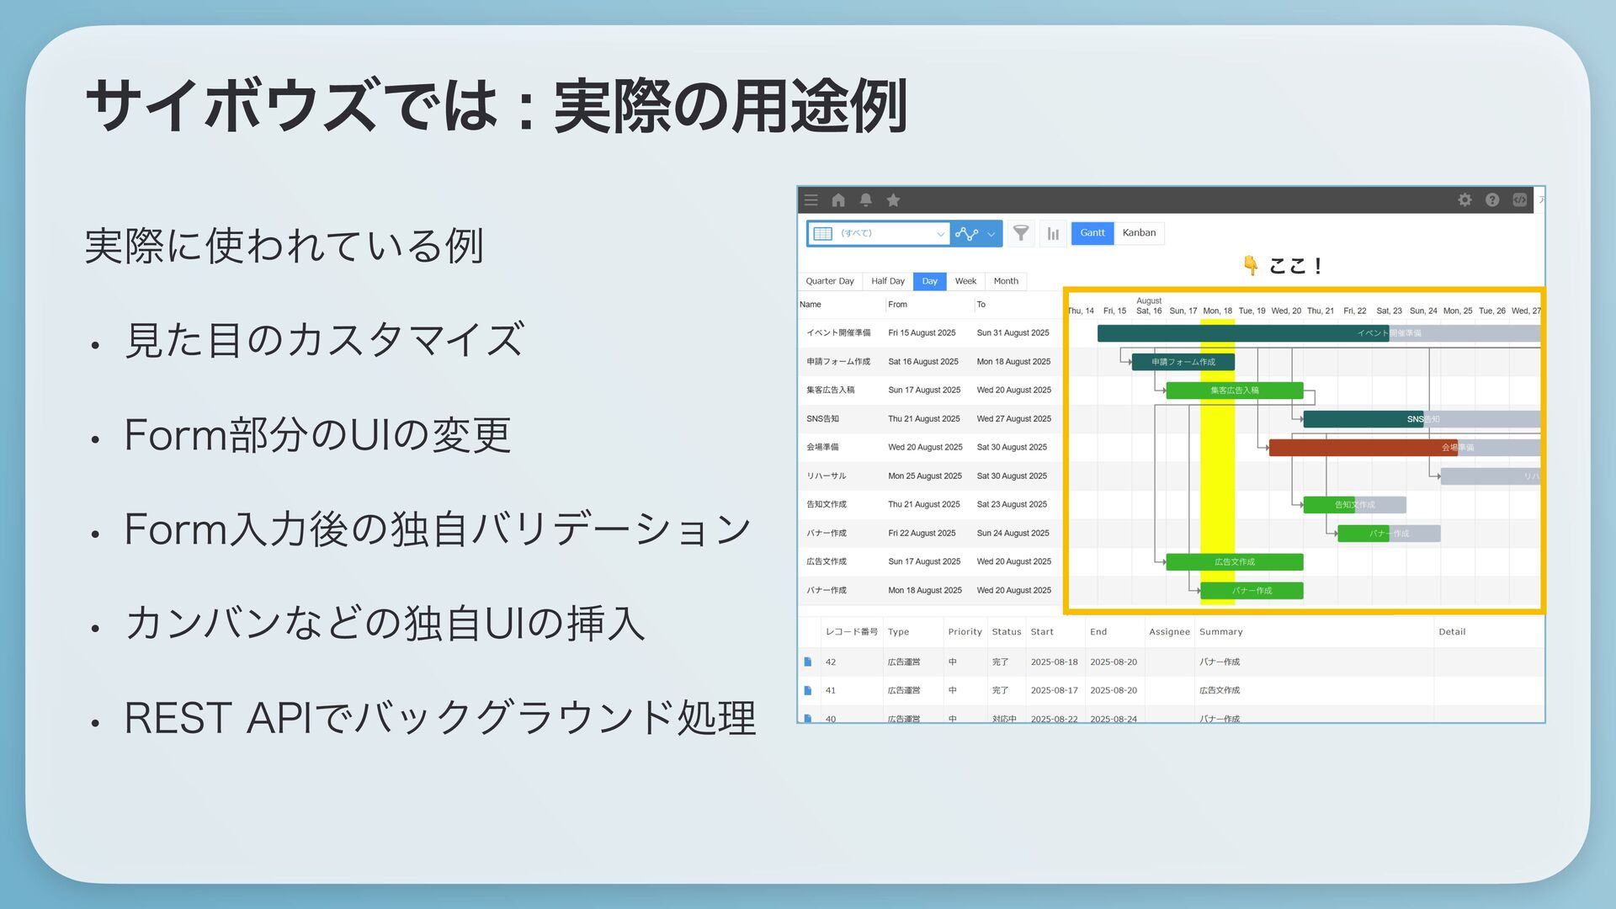Open notifications bell icon
The width and height of the screenshot is (1616, 909).
pyautogui.click(x=865, y=199)
